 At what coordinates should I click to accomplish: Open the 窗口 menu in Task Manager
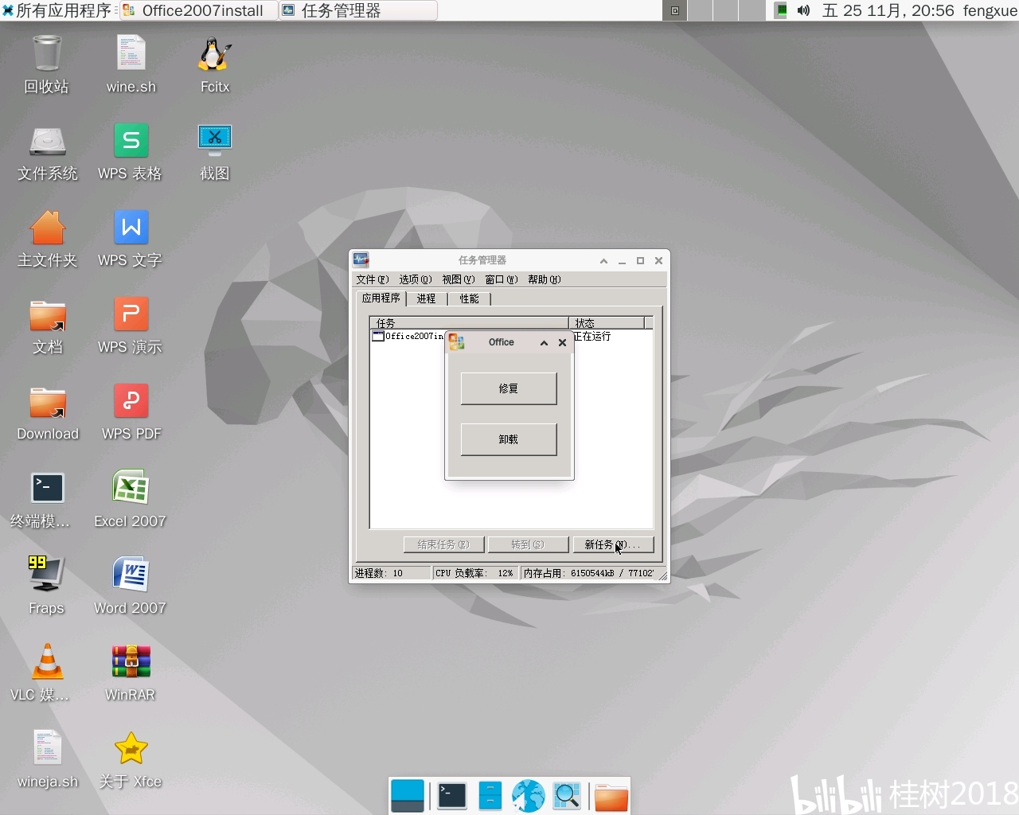502,279
